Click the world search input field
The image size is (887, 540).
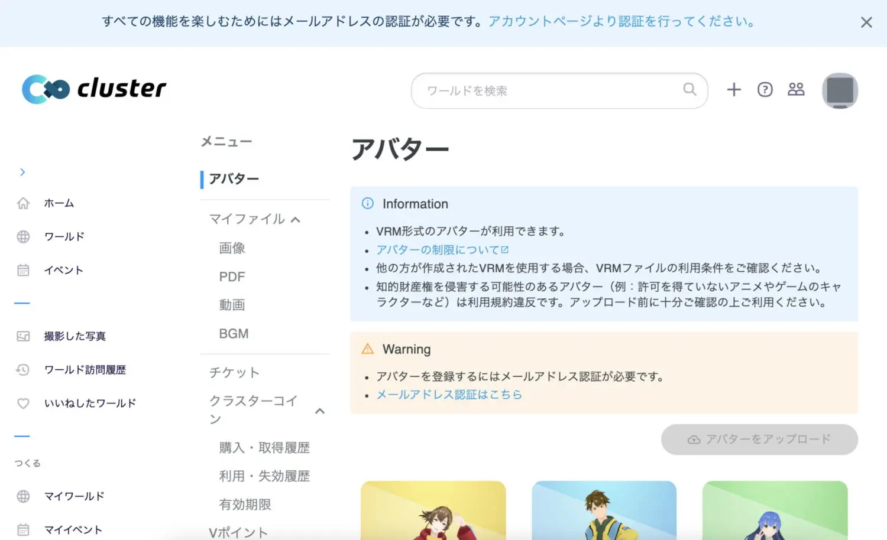coord(550,91)
